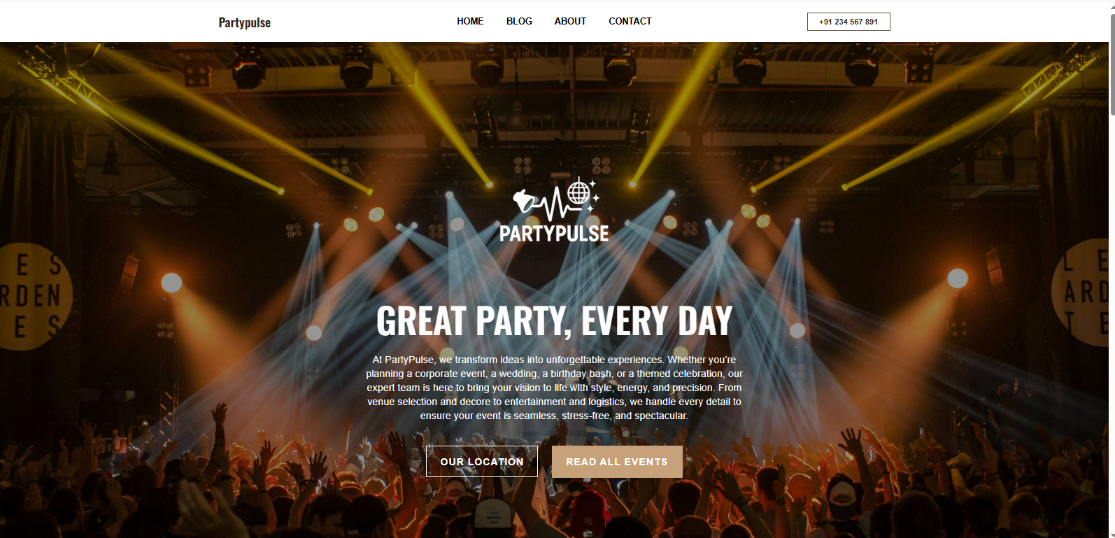Click the yellow circular sign on the left edge
The width and height of the screenshot is (1115, 538).
tap(31, 295)
